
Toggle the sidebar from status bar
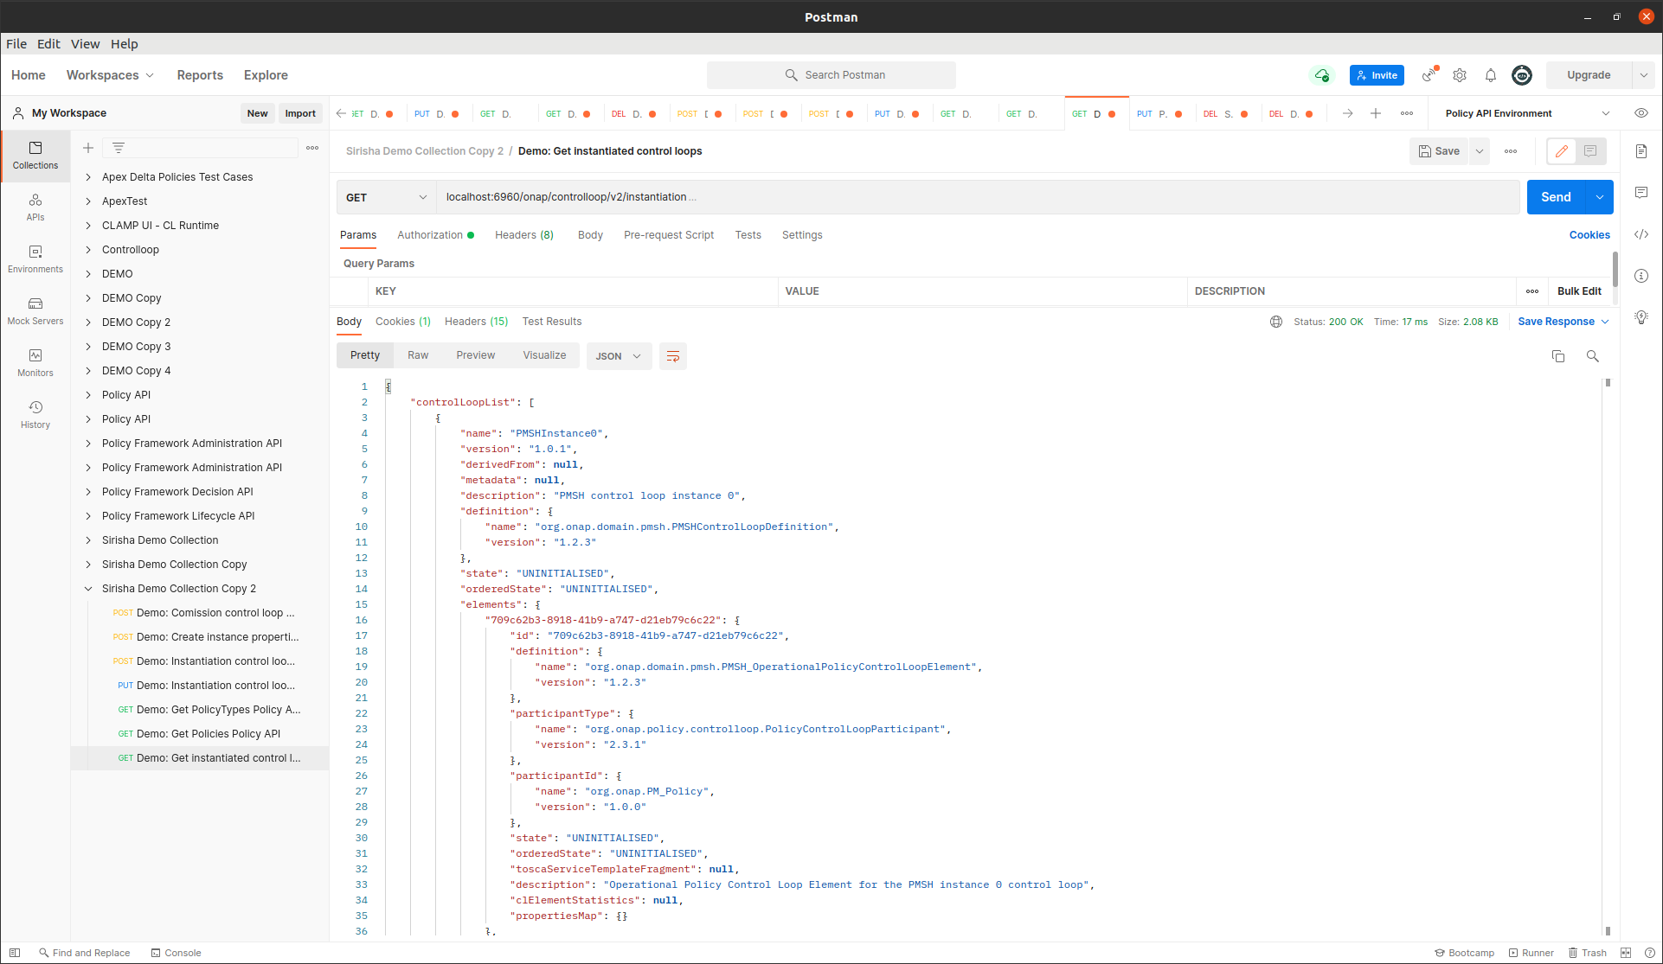pyautogui.click(x=15, y=953)
